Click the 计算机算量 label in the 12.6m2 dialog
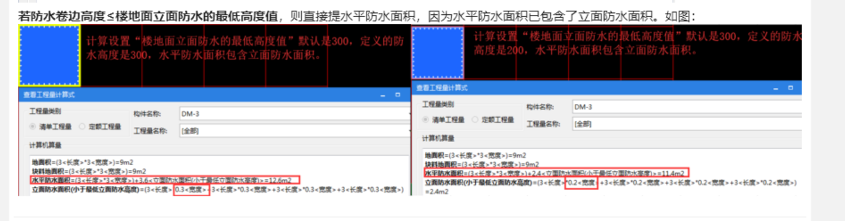This screenshot has width=845, height=221. [x=46, y=145]
